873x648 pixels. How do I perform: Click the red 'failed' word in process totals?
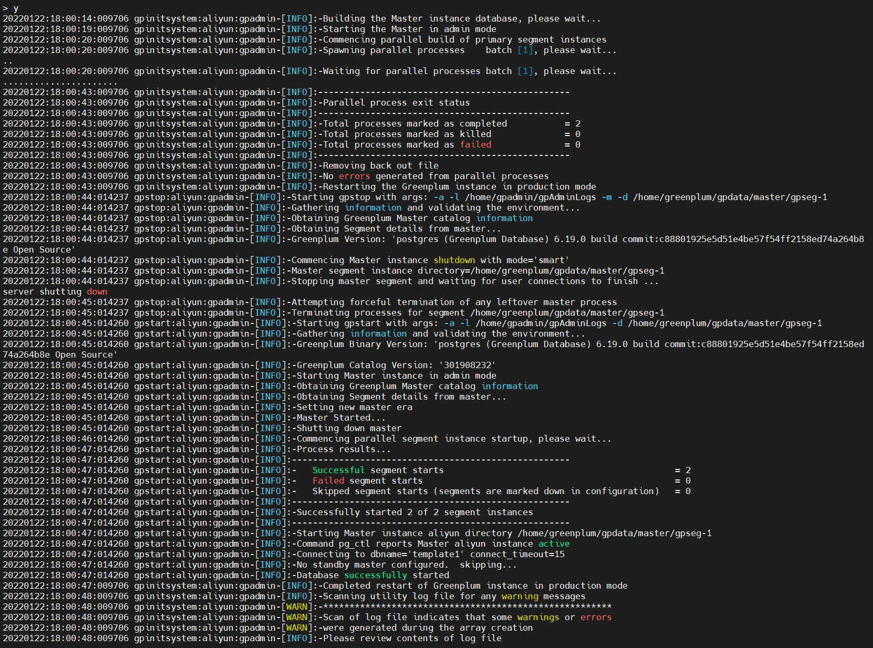[475, 145]
